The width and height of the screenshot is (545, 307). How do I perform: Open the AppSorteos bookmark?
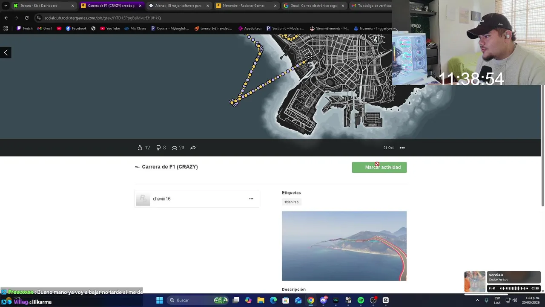click(x=250, y=29)
